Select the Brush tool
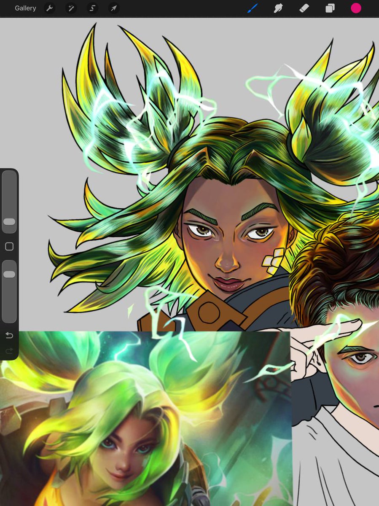379x506 pixels. point(252,8)
